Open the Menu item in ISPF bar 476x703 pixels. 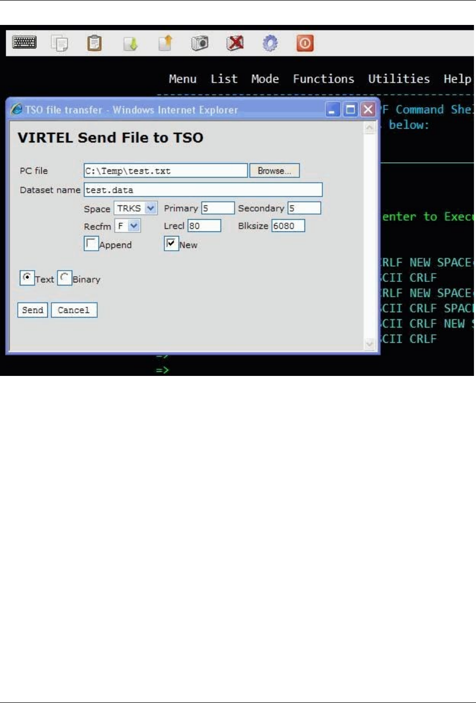pos(183,79)
